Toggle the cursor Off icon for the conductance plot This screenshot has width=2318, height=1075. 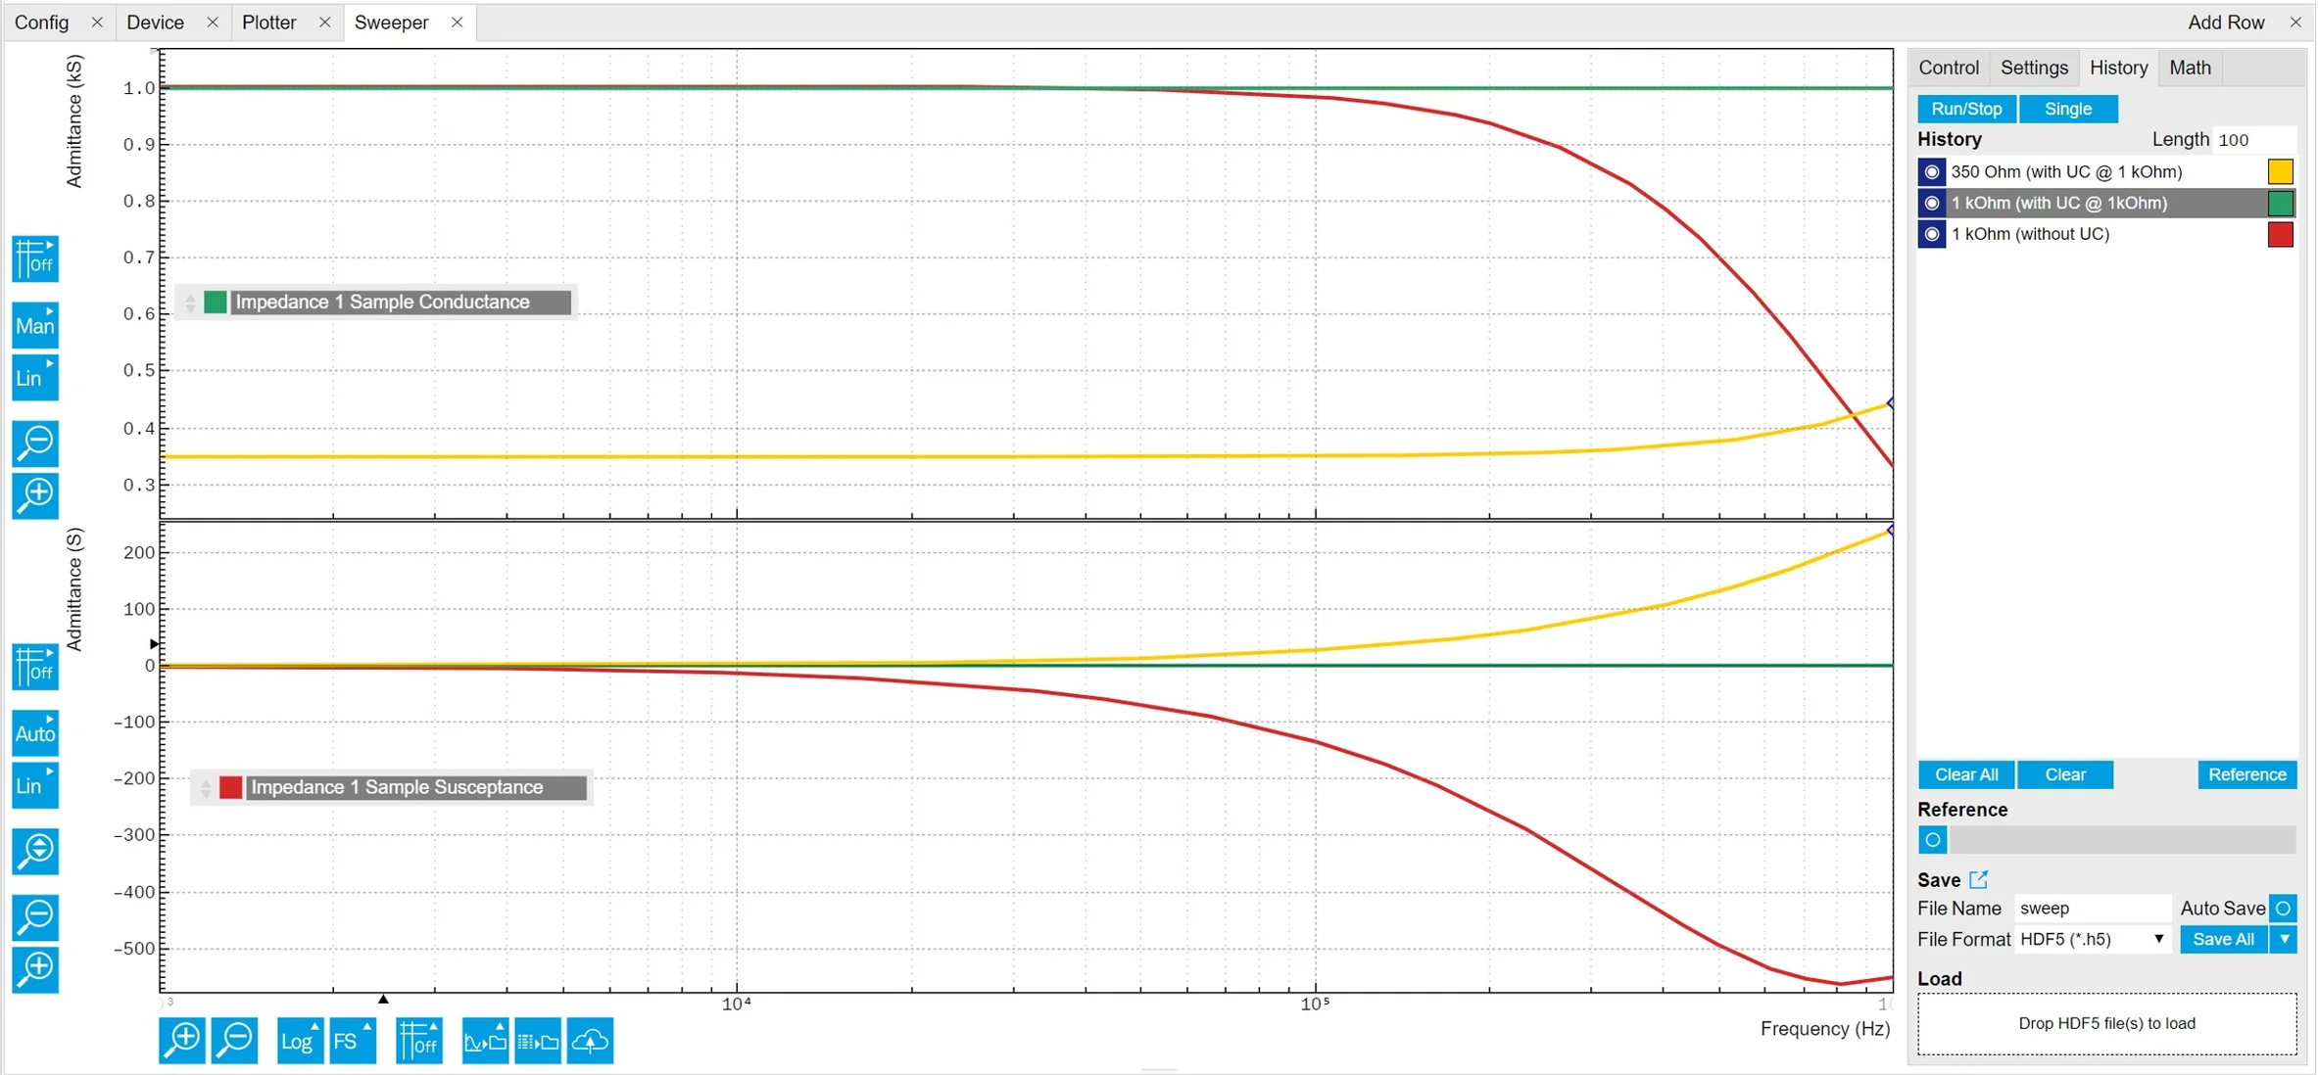point(35,258)
